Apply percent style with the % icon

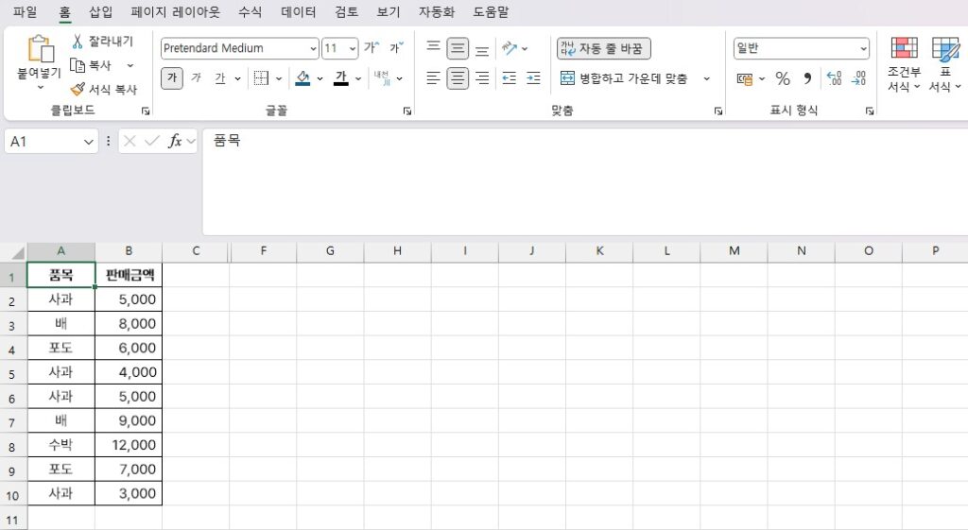[x=783, y=78]
